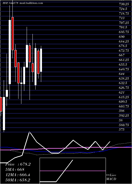Select the 713 price axis label
This screenshot has height=184, width=132.
pos(121,18)
